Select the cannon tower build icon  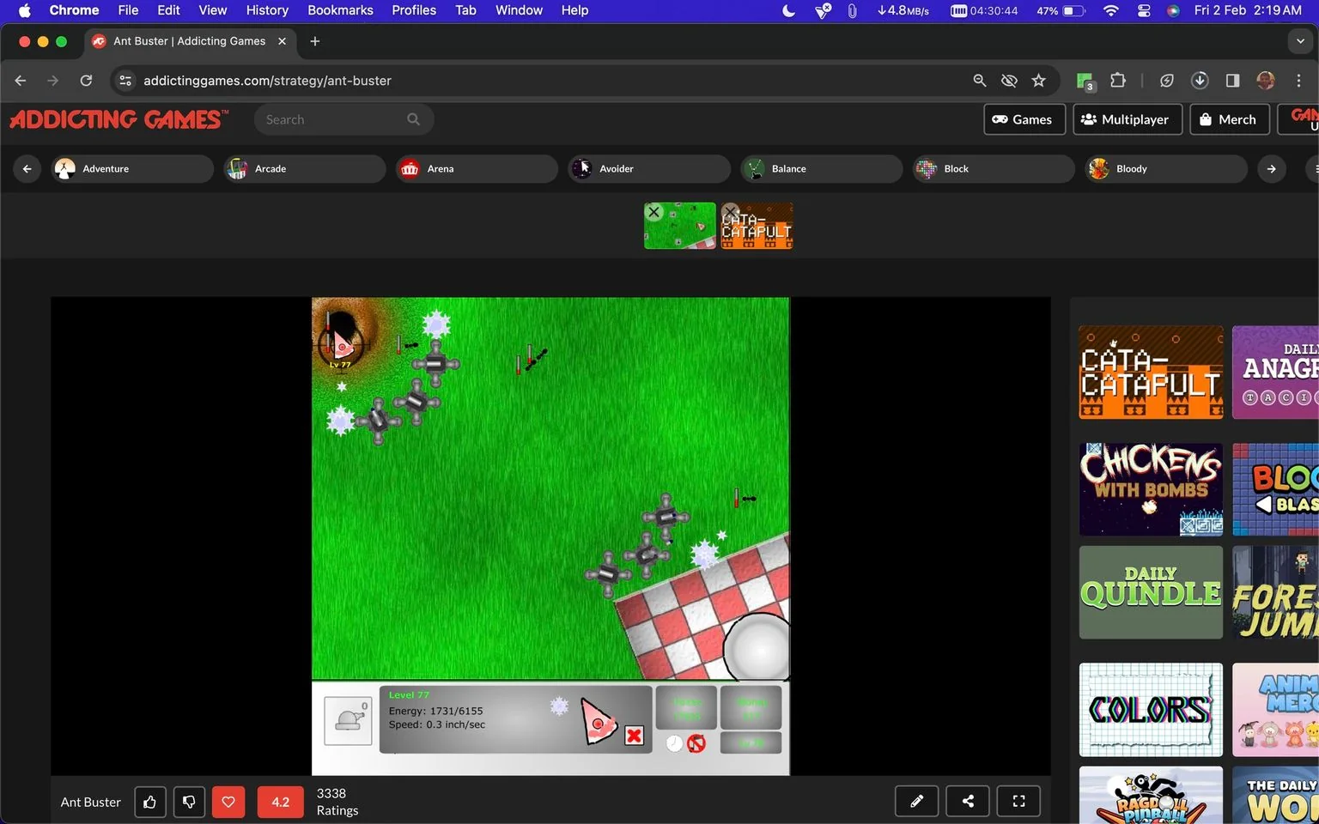(x=348, y=720)
